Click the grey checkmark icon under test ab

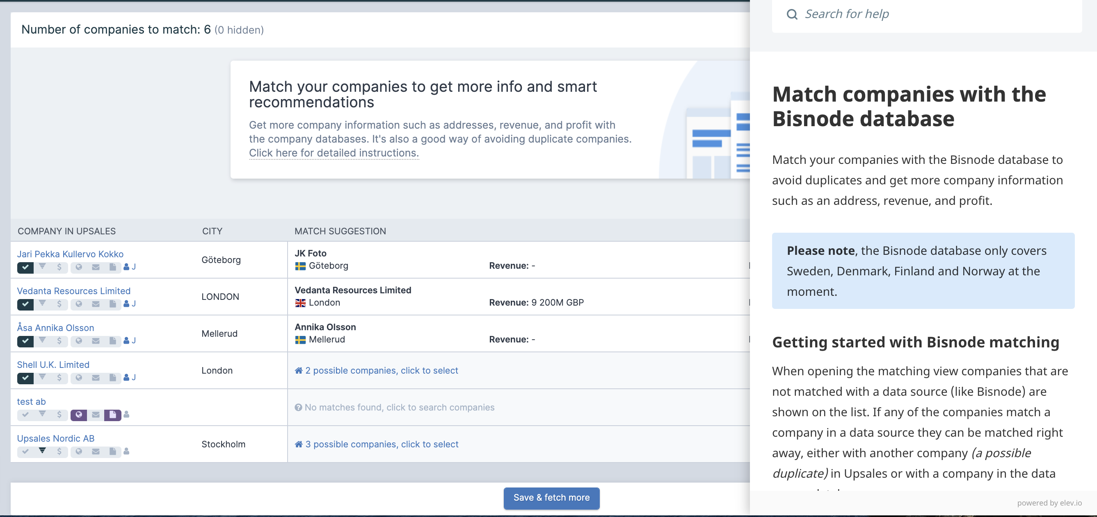tap(25, 415)
